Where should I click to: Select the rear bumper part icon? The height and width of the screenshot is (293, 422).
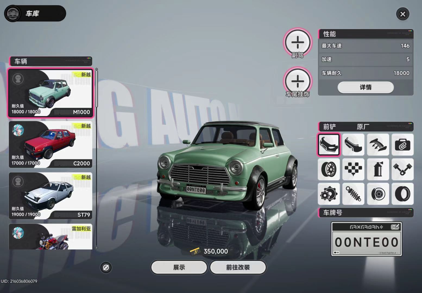pos(353,145)
